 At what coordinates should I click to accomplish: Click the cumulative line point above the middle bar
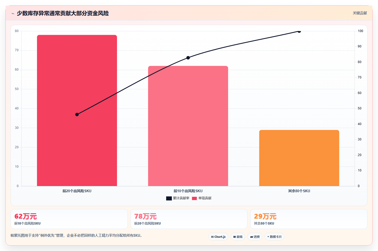(188, 58)
